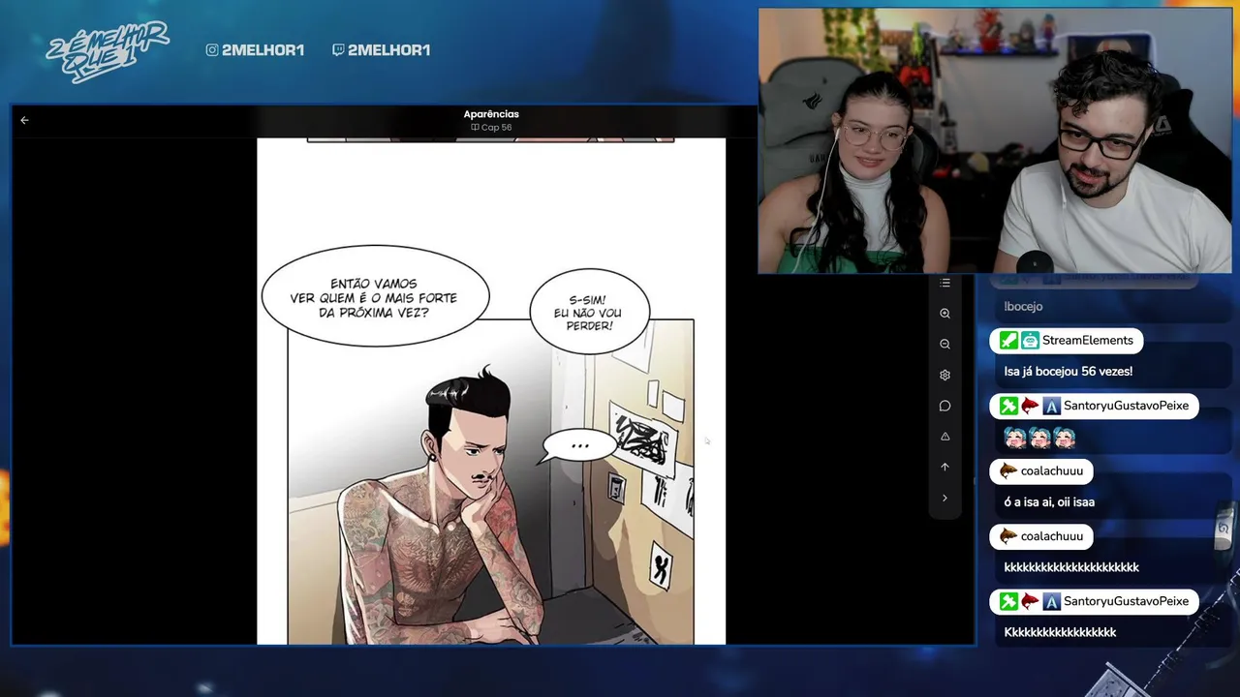Click the Twitch icon beside 2MELHOR1
This screenshot has width=1240, height=697.
pos(338,49)
